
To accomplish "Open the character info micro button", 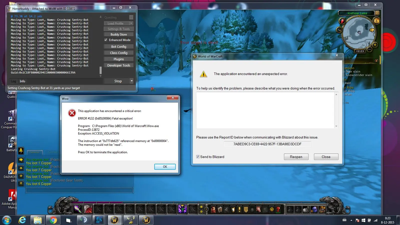I will pyautogui.click(x=213, y=209).
